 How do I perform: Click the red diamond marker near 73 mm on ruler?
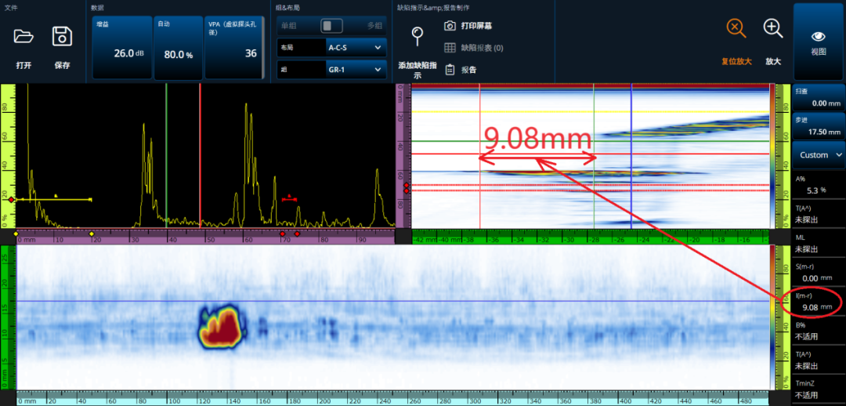click(x=298, y=234)
